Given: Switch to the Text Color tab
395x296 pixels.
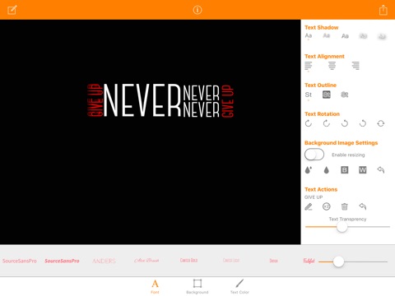Looking at the screenshot, I should point(239,286).
